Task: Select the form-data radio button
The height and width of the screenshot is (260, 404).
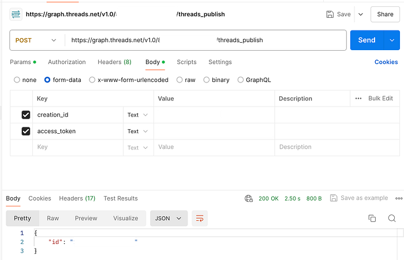Action: 47,80
